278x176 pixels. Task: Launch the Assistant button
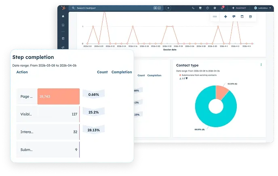pos(239,8)
